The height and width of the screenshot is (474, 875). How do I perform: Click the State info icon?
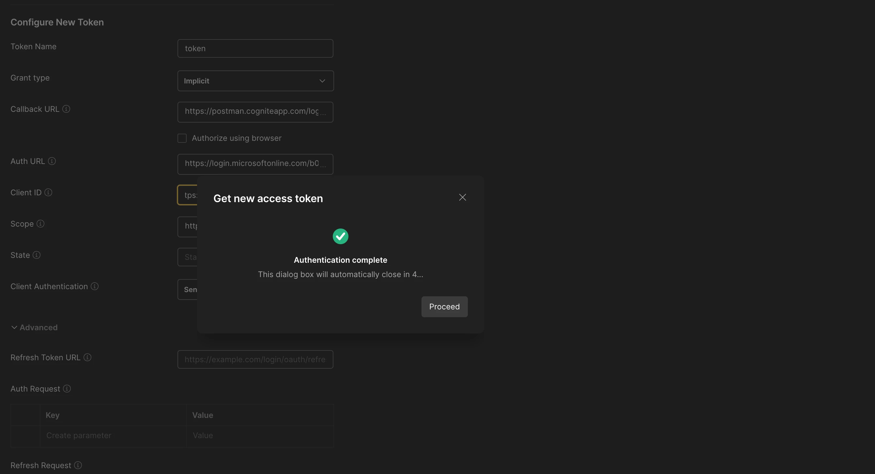click(37, 255)
